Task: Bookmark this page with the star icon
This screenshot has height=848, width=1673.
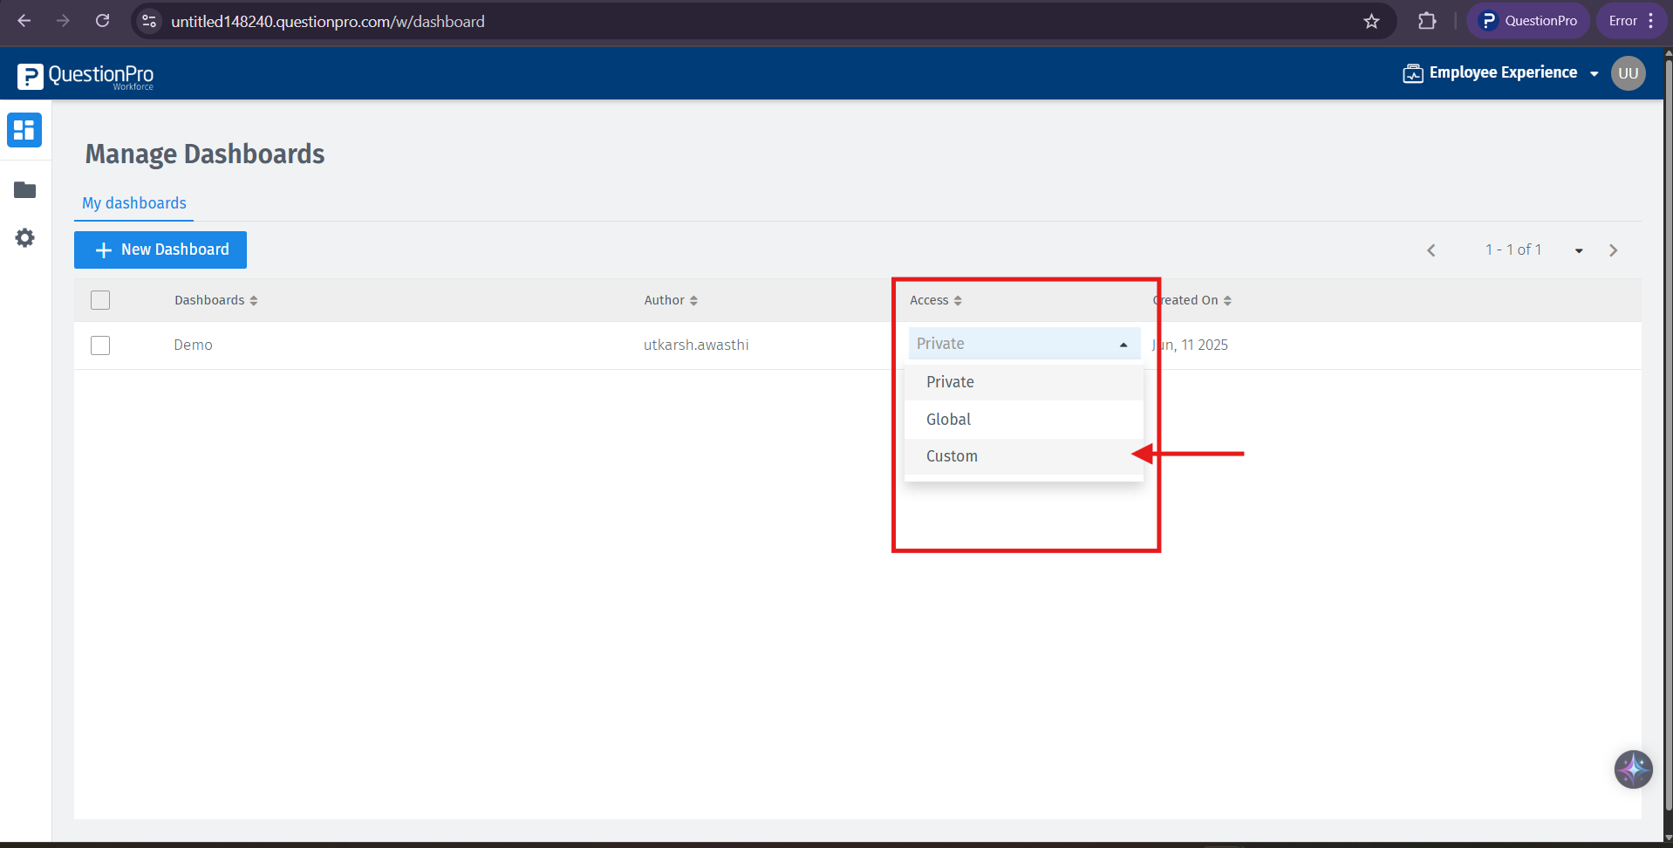Action: click(x=1371, y=21)
